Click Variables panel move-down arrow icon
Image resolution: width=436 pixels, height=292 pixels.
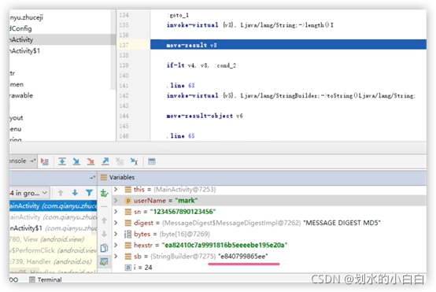click(x=104, y=235)
